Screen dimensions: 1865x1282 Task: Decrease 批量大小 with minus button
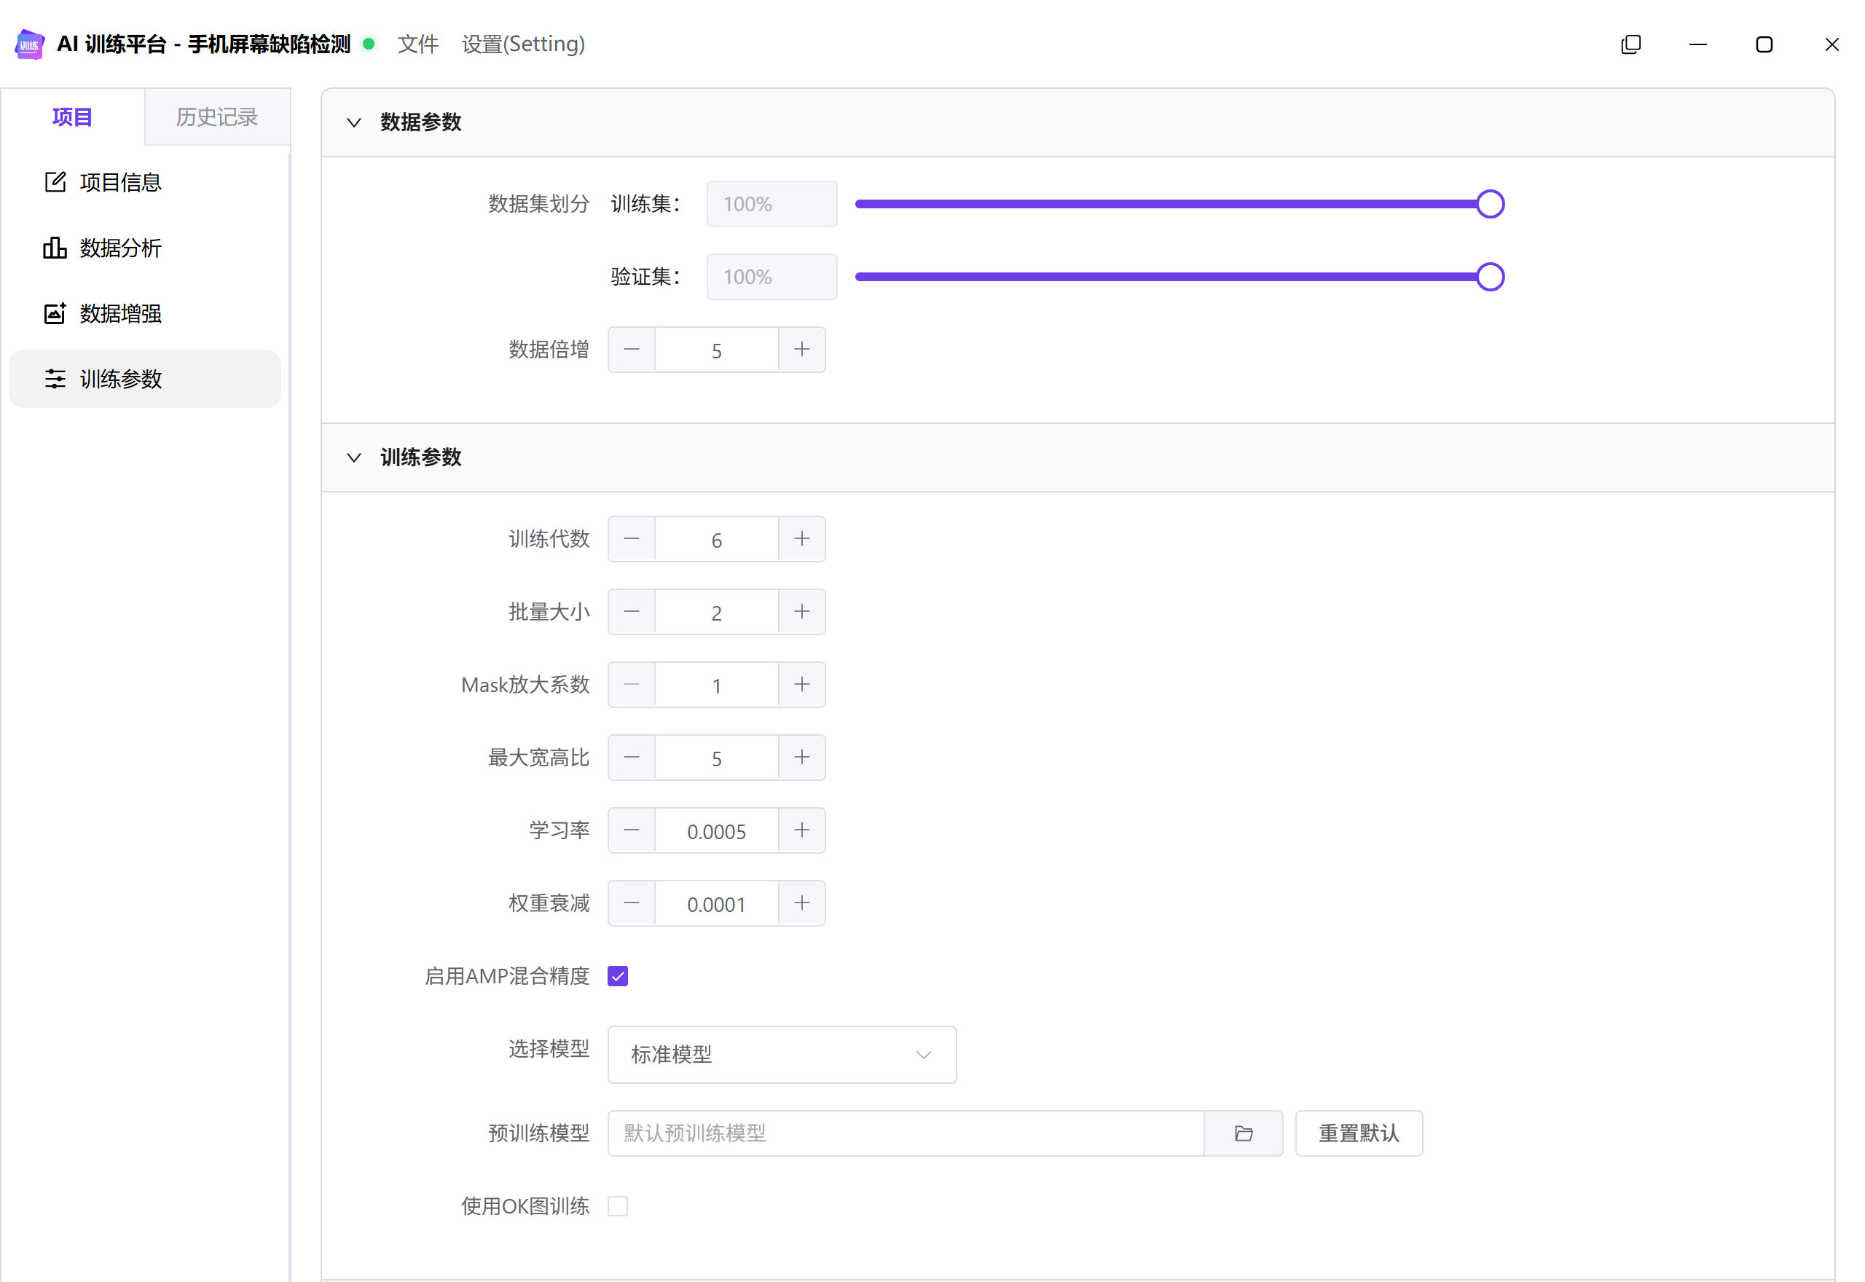tap(632, 612)
